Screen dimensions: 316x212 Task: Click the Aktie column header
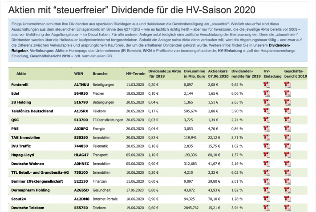coord(21,74)
